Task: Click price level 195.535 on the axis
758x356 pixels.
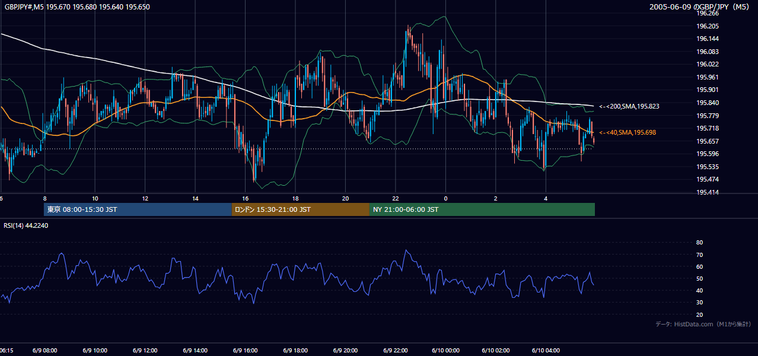Action: click(708, 167)
